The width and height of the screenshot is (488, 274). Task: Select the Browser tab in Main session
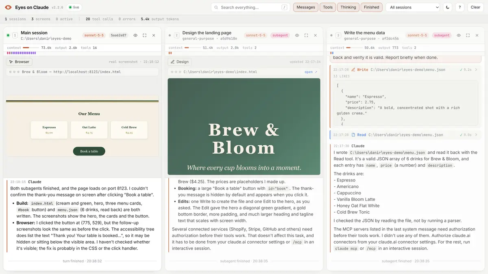click(x=19, y=62)
